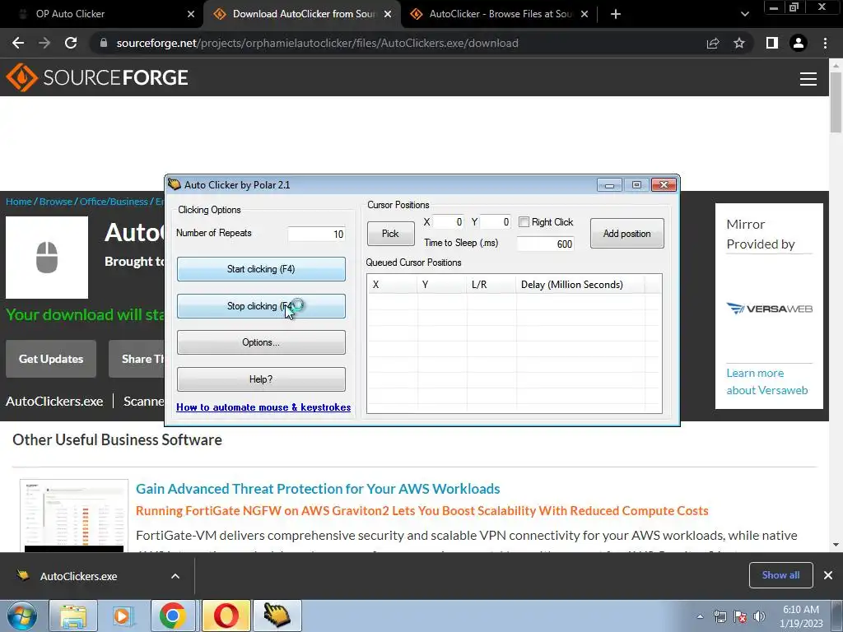Click the L/R column header

(491, 284)
